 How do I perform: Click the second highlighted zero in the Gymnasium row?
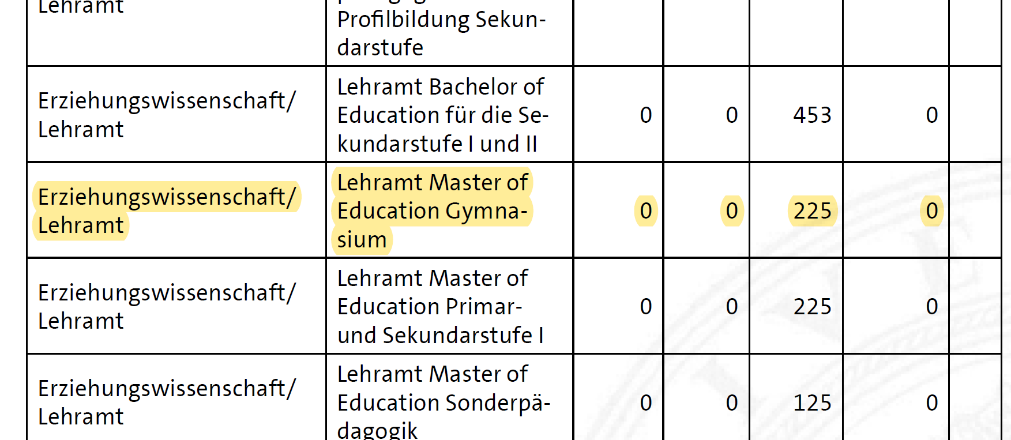tap(732, 211)
